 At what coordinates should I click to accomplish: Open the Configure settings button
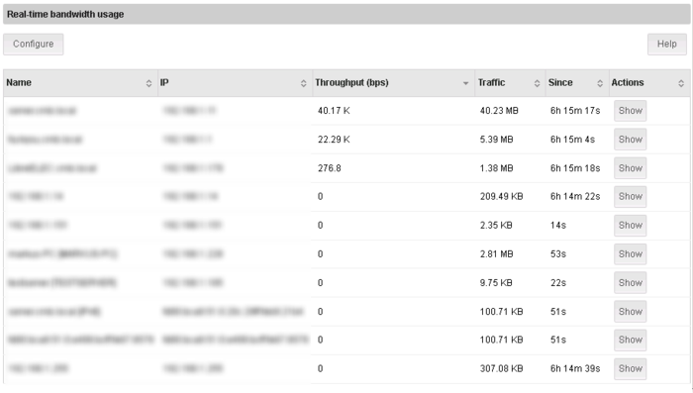click(33, 45)
